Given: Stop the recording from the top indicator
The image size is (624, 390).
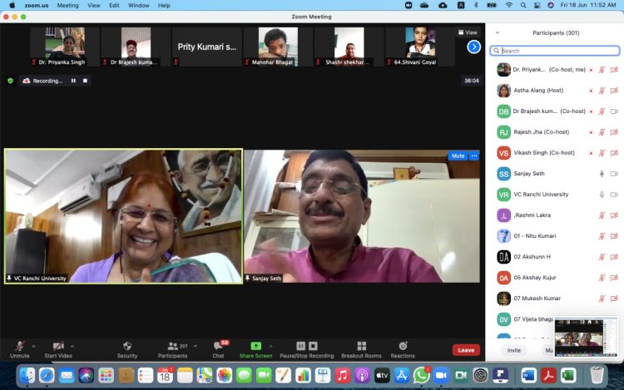Looking at the screenshot, I should (85, 81).
